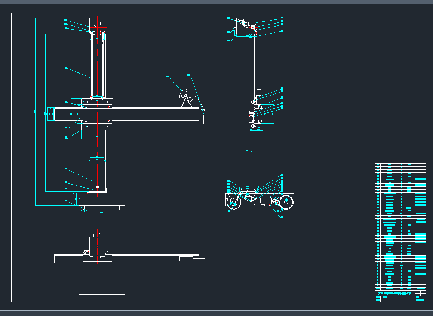Select the leader label pointing to the wire reel
This screenshot has width=433, height=316.
(168, 77)
